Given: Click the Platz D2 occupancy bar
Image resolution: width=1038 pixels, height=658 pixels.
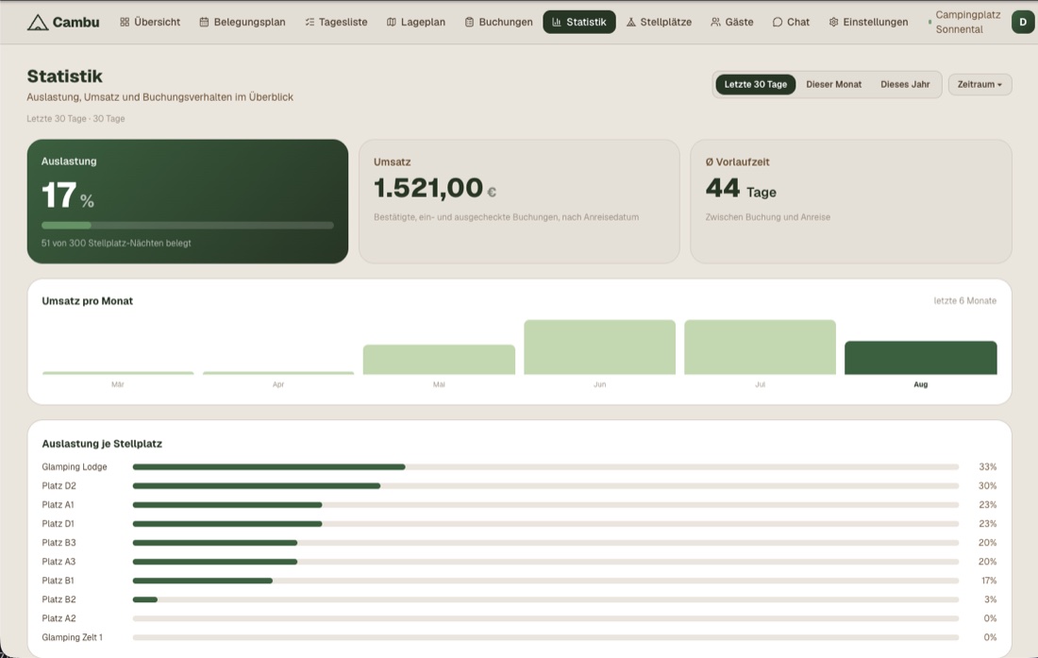Looking at the screenshot, I should [x=545, y=486].
